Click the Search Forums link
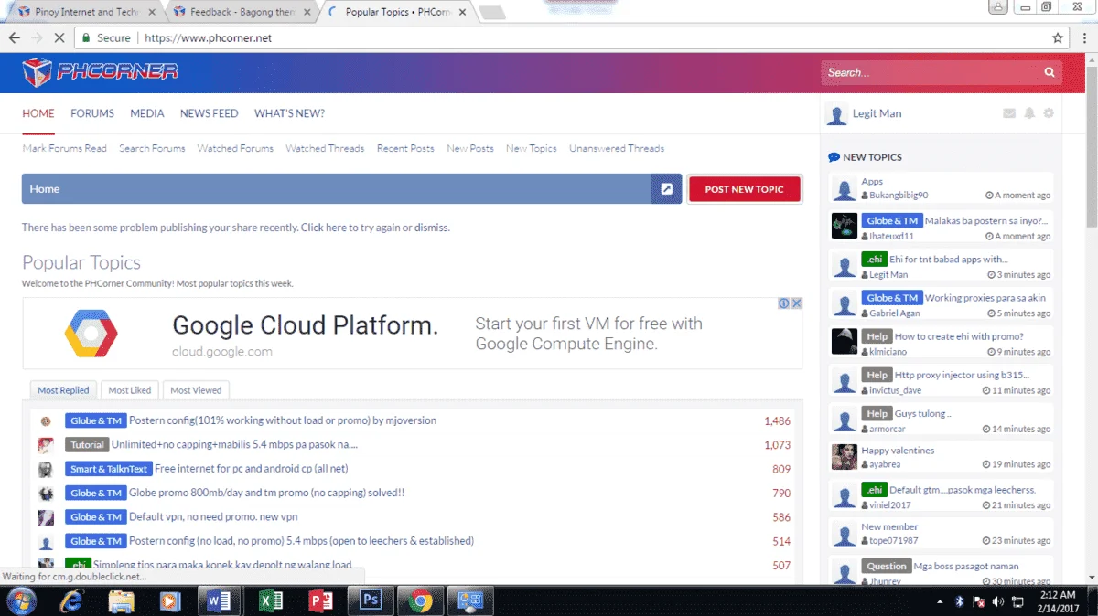This screenshot has width=1098, height=616. pos(152,148)
